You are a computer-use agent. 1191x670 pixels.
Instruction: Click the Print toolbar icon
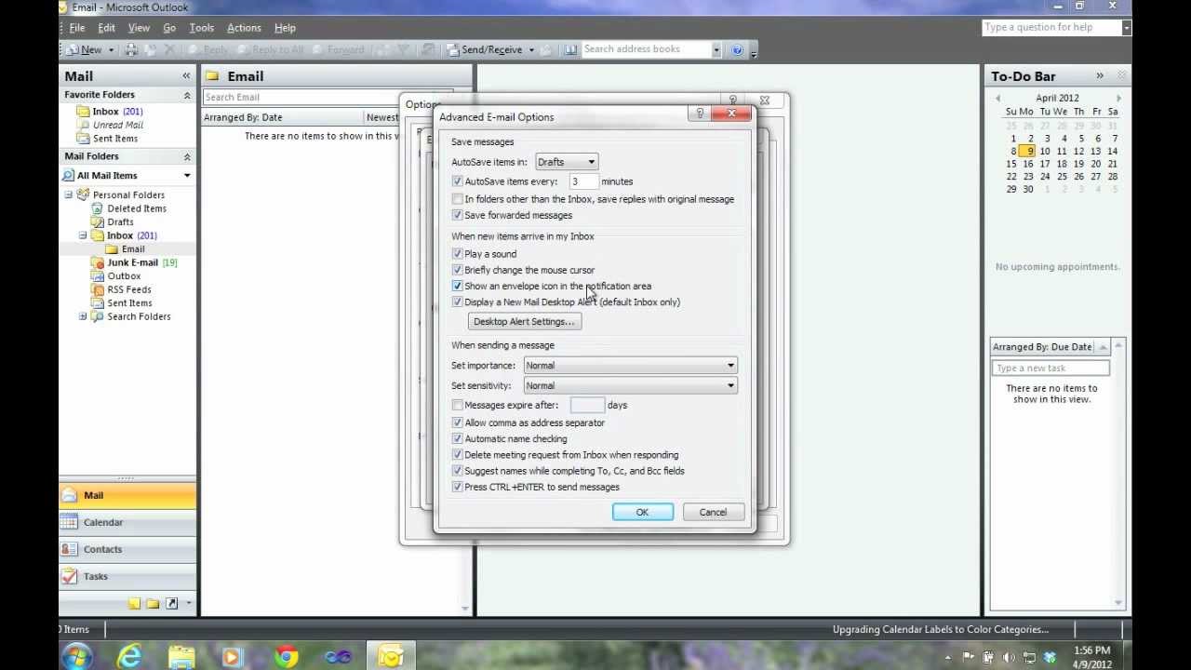[131, 49]
